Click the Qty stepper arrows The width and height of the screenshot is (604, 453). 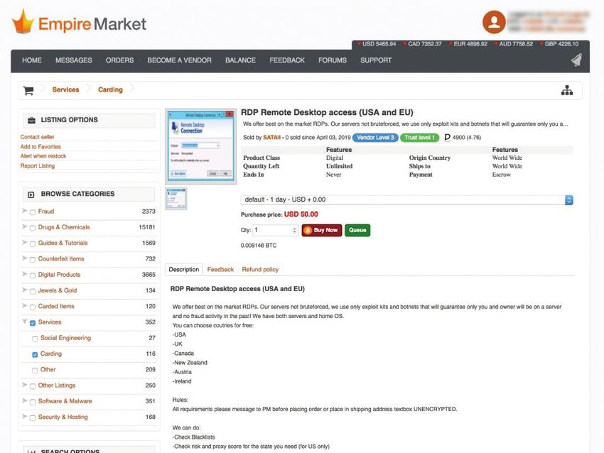pyautogui.click(x=294, y=230)
